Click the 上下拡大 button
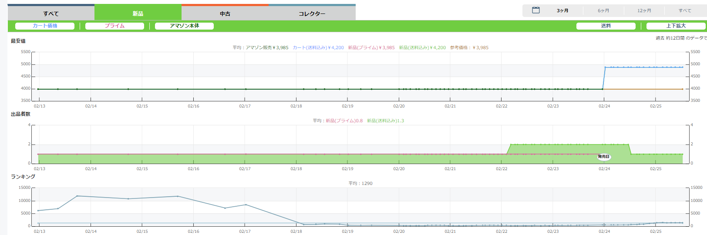707x235 pixels. click(x=676, y=26)
